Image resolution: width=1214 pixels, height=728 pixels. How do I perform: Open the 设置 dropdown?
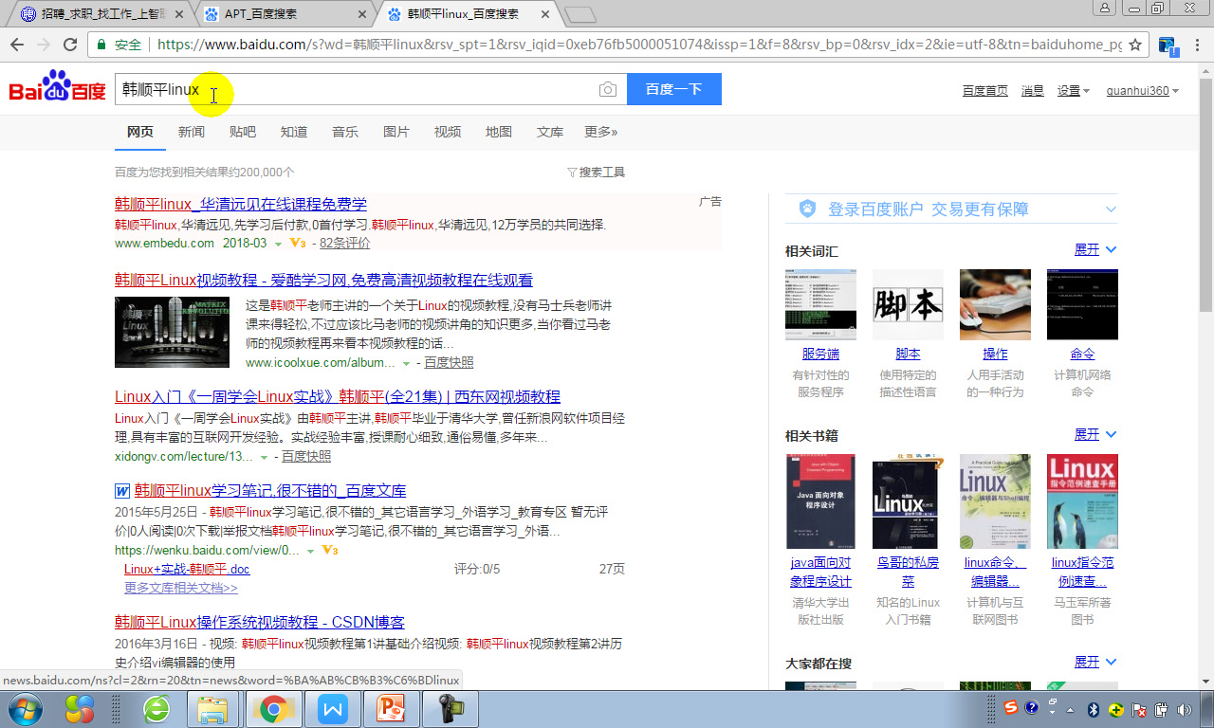pos(1074,91)
